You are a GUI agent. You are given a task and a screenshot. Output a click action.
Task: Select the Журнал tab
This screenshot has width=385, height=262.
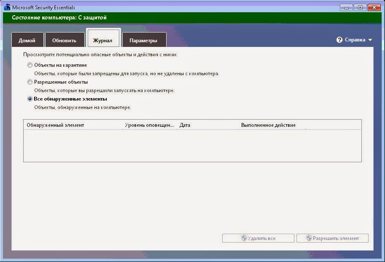103,38
